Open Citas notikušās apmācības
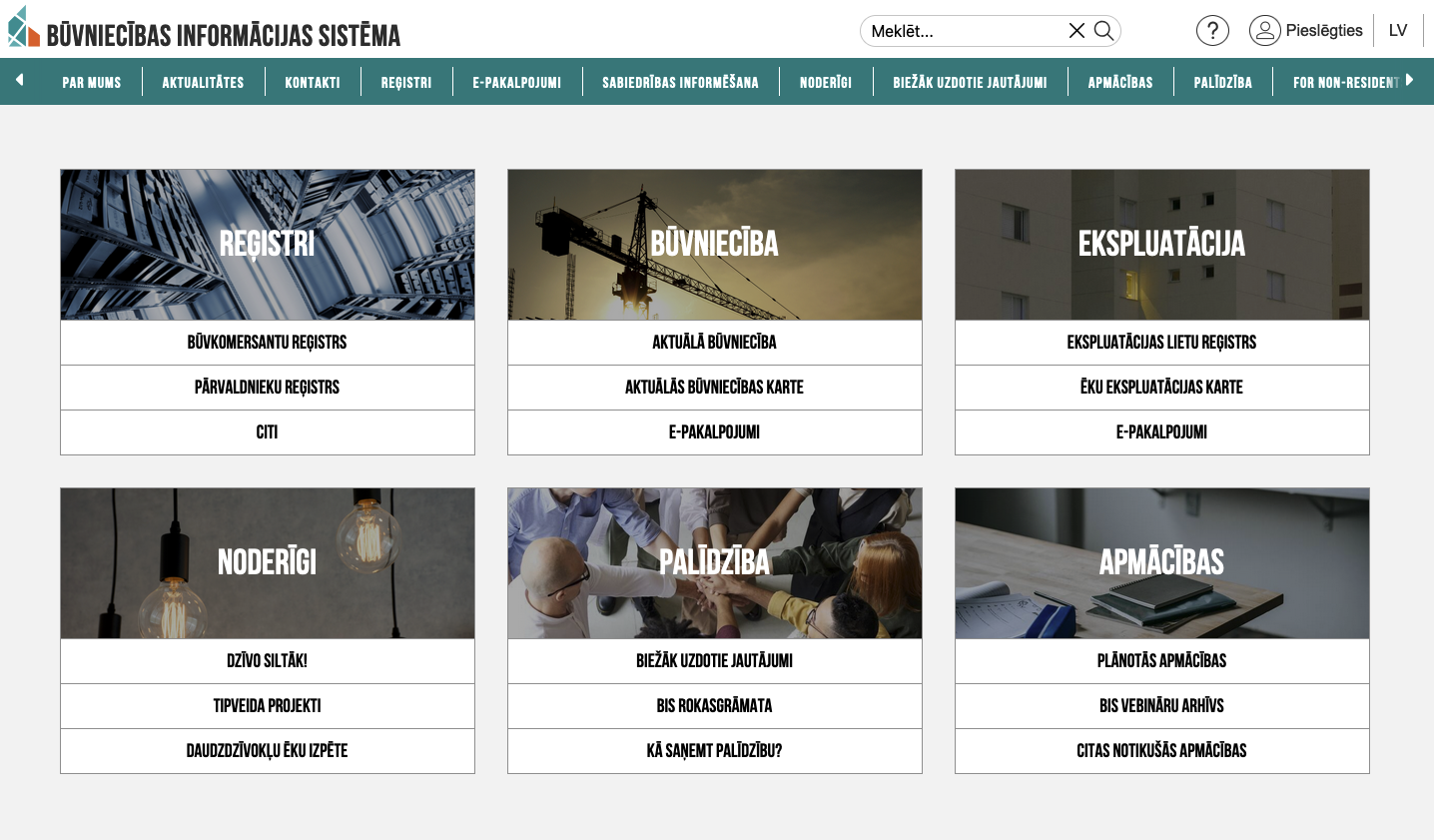The height and width of the screenshot is (840, 1435). pyautogui.click(x=1162, y=751)
